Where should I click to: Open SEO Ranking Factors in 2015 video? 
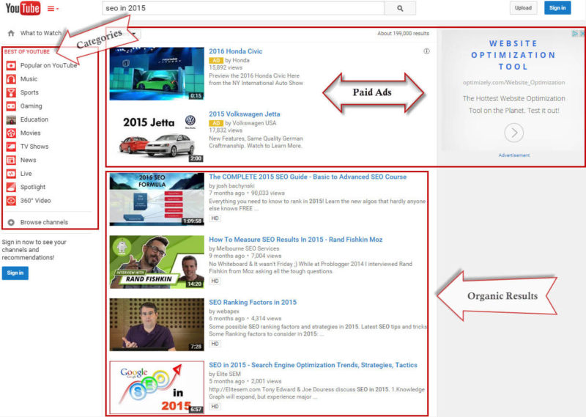(253, 302)
